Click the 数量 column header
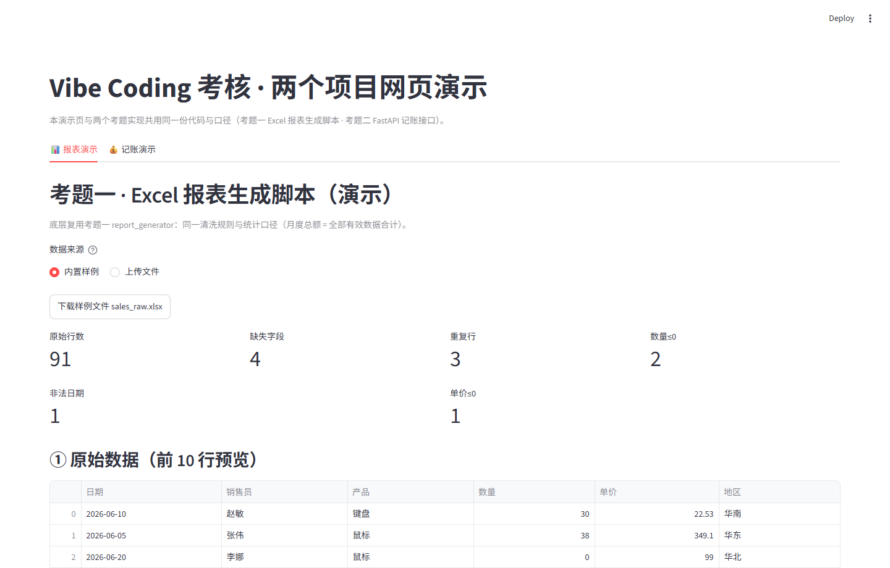 [x=534, y=492]
